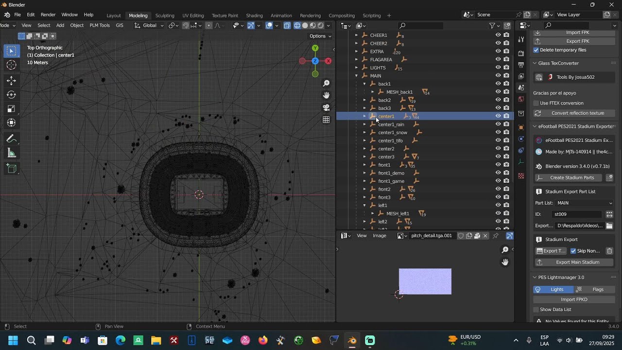This screenshot has width=622, height=350.
Task: Activate the Transform tool
Action: point(11,123)
